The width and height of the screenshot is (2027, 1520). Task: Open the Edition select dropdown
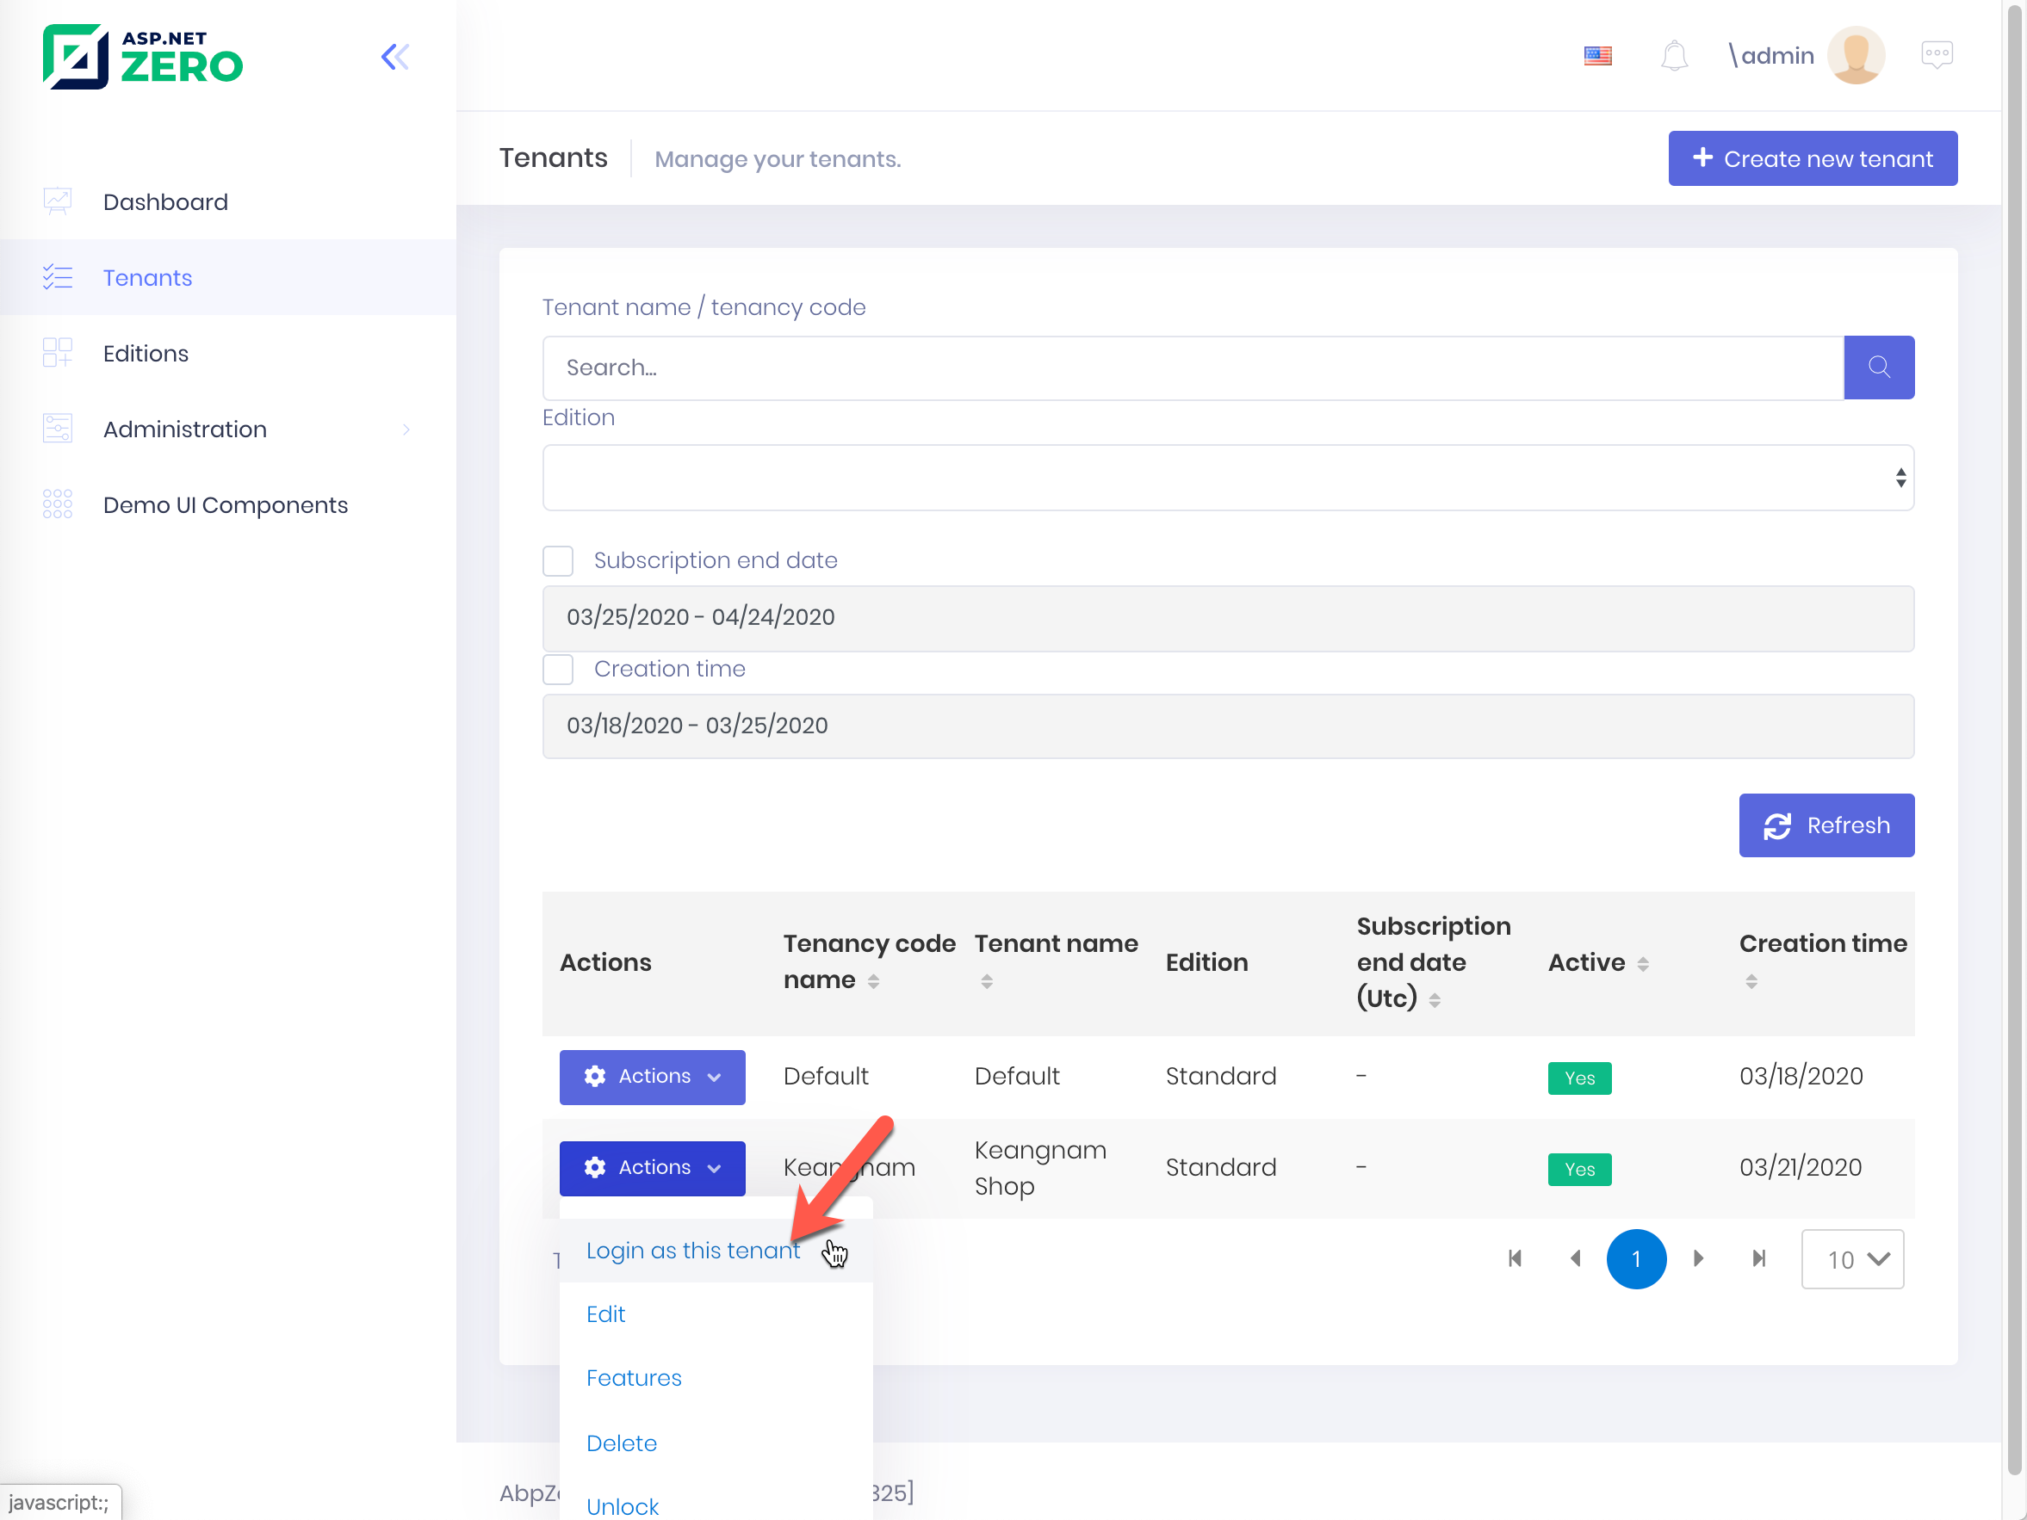[x=1227, y=478]
